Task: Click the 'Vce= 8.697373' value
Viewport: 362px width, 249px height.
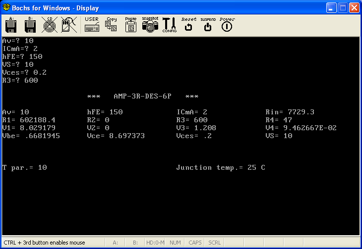Action: pos(116,136)
